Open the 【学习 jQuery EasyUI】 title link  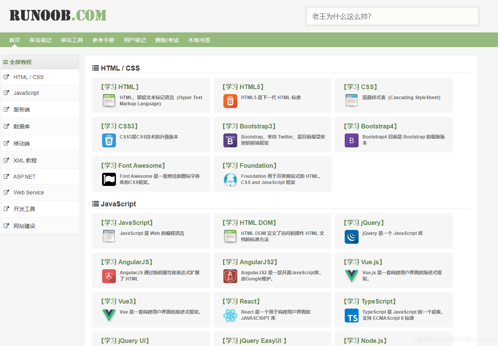click(x=254, y=341)
